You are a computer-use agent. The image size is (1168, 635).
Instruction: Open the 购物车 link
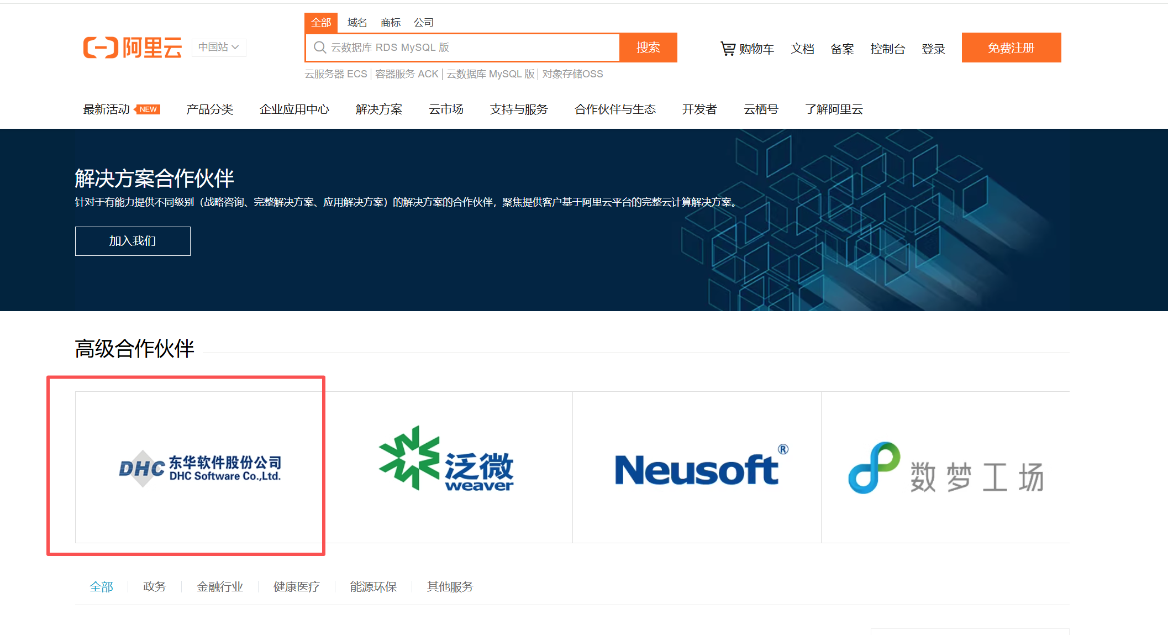(x=756, y=49)
